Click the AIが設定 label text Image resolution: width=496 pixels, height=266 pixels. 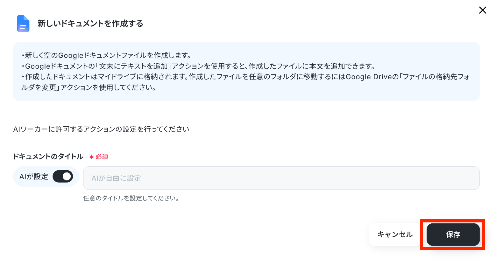[x=34, y=177]
